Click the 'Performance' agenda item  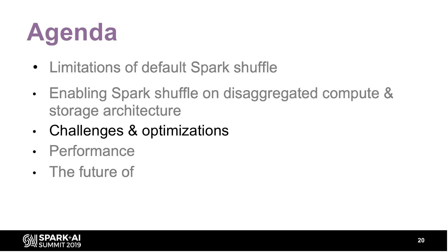pyautogui.click(x=92, y=151)
